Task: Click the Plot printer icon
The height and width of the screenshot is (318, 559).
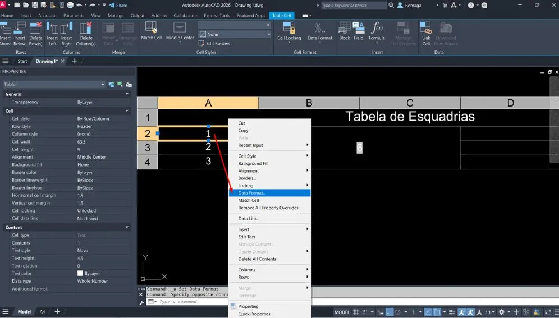Action: pos(70,5)
